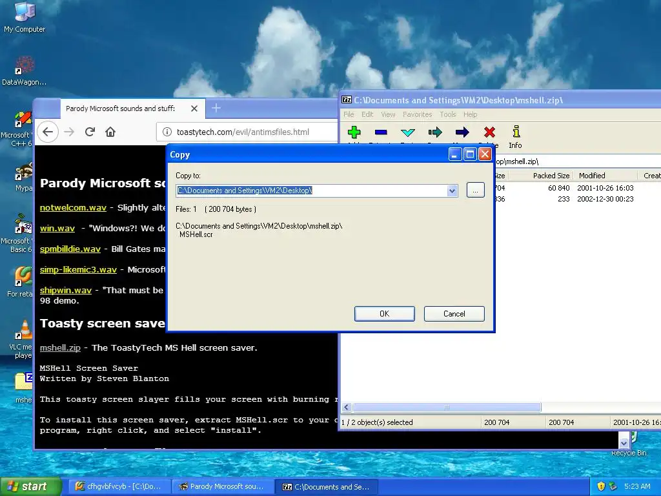Switch to cfhgvbfvcyb taskbar window
The width and height of the screenshot is (661, 496).
tap(118, 486)
